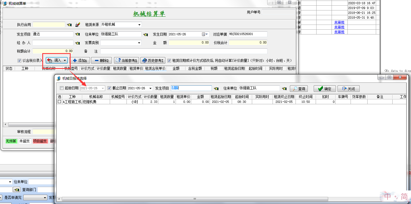This screenshot has height=204, width=411.
Task: Click 删除D delete row button
Action: click(101, 60)
